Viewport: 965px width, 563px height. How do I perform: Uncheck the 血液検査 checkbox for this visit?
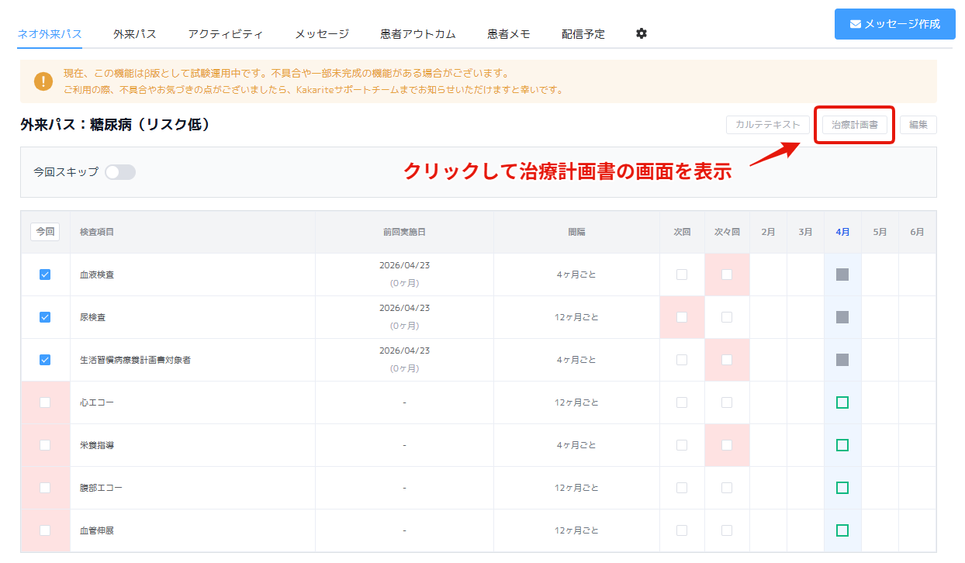click(45, 275)
